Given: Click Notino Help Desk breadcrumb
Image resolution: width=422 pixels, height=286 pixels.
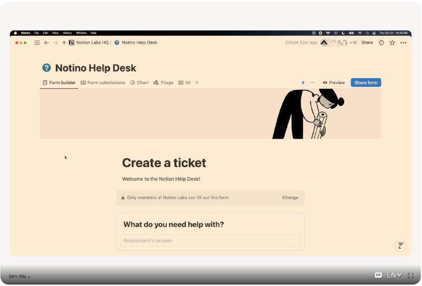Looking at the screenshot, I should tap(136, 43).
